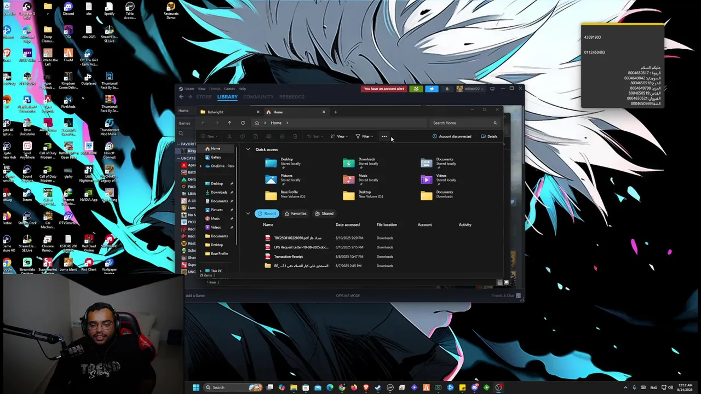Select Gallery in Explorer sidebar
Viewport: 701px width, 394px height.
tap(216, 157)
